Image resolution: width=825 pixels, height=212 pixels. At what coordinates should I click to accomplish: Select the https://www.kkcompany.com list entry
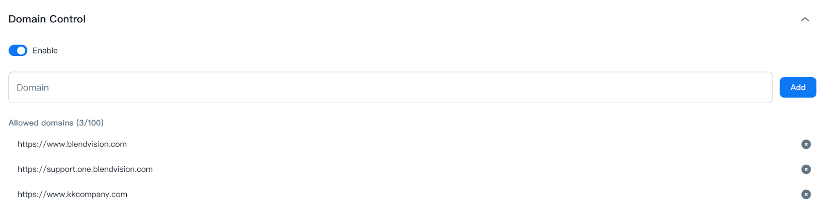(x=72, y=195)
